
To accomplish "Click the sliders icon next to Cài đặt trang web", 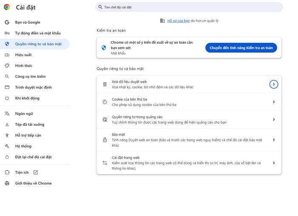I will 105,163.
